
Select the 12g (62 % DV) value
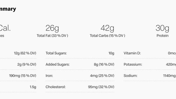point(25,53)
